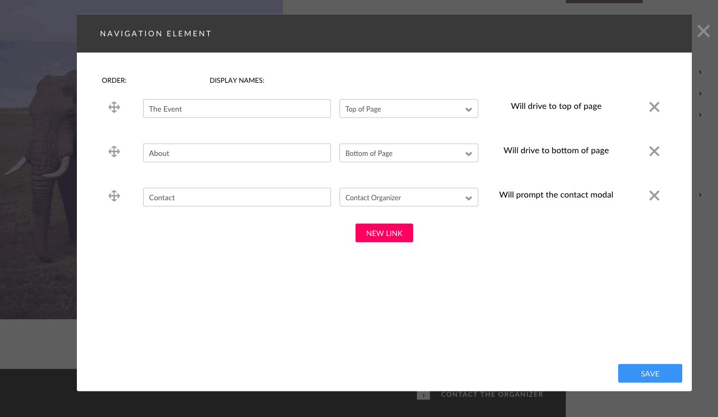
Task: Click the Will drive to top of page text
Action: point(556,106)
